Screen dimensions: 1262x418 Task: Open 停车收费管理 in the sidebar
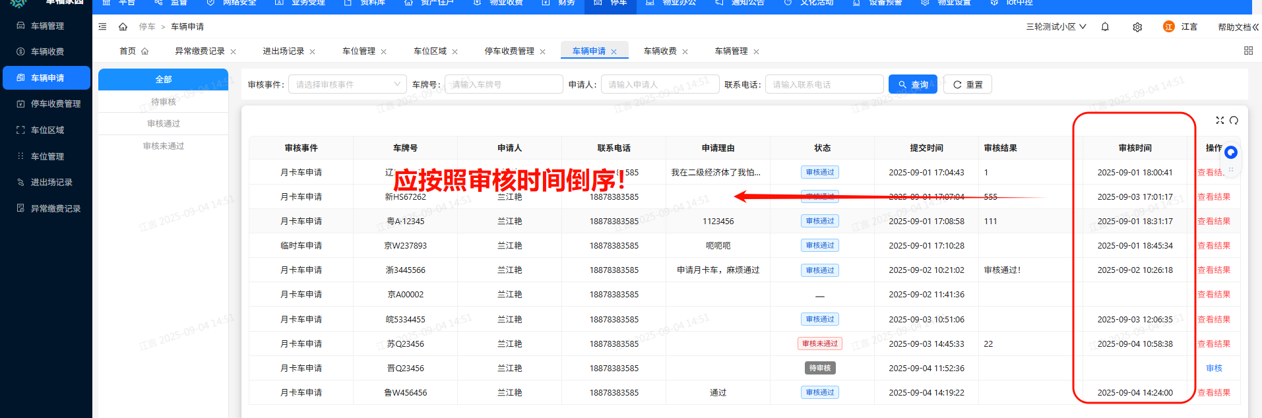46,104
